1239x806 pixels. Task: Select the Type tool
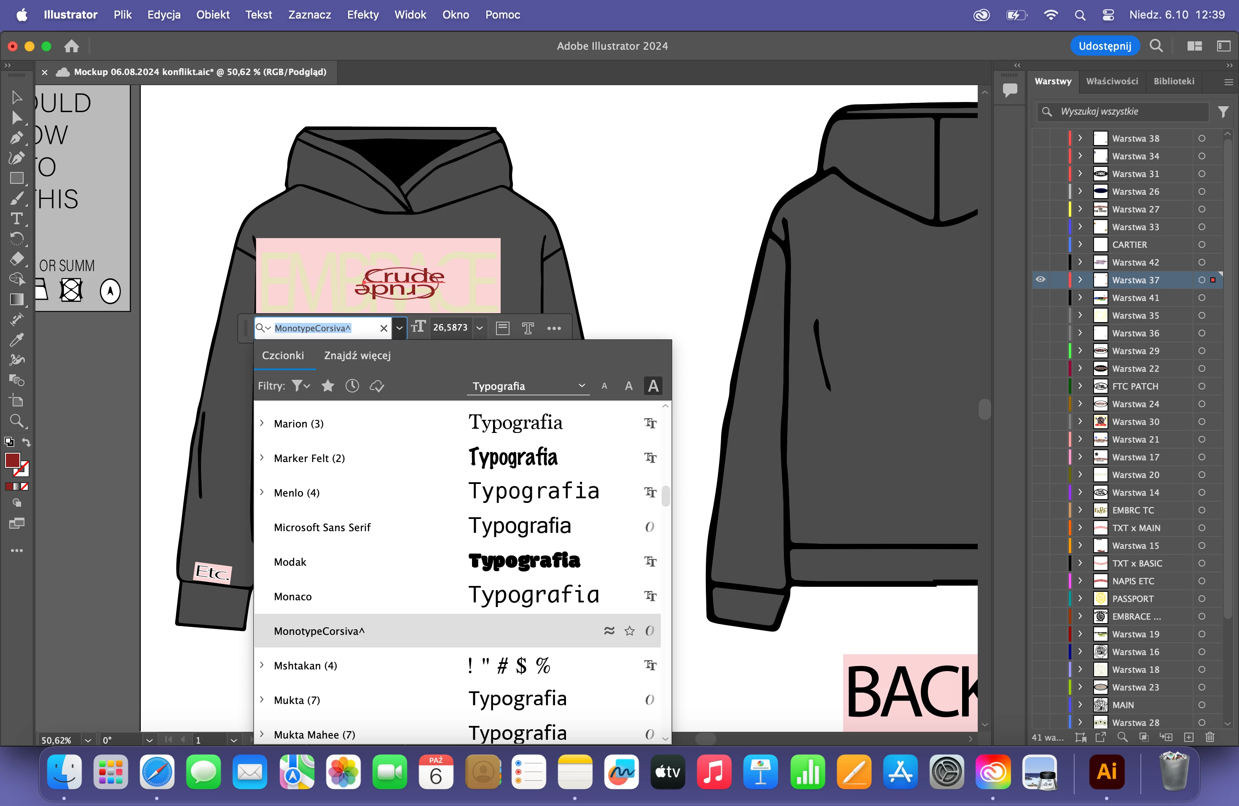pyautogui.click(x=16, y=219)
